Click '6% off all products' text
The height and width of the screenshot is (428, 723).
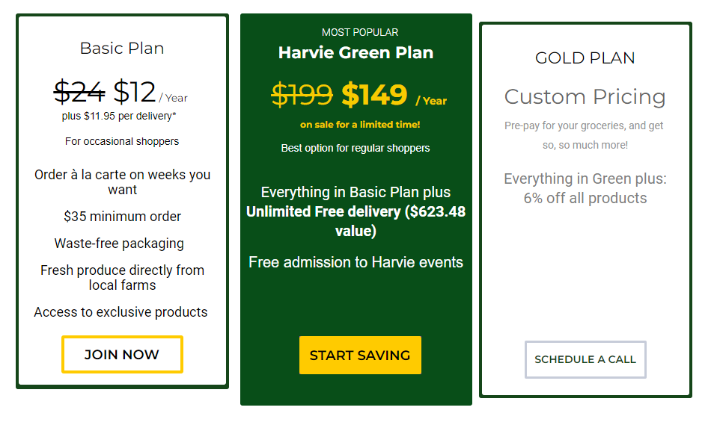point(585,199)
